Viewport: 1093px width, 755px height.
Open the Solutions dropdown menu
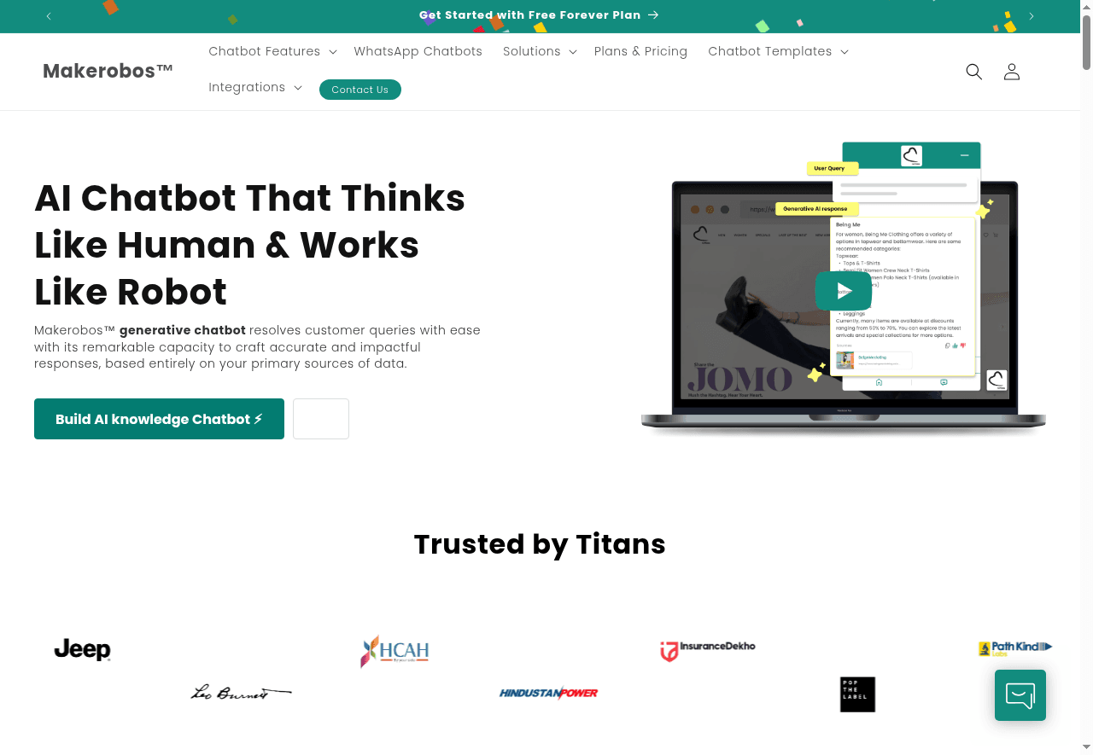(539, 51)
